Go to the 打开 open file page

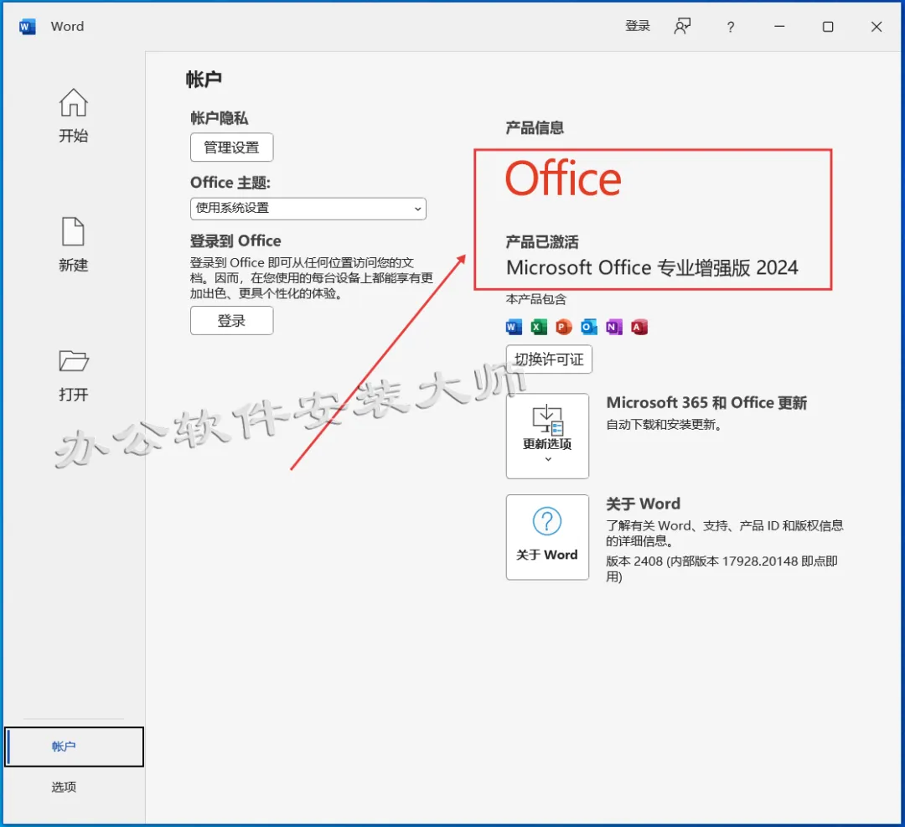73,375
